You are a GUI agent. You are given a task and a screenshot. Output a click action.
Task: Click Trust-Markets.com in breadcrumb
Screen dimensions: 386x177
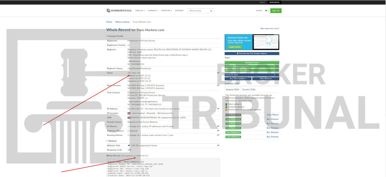(x=142, y=22)
